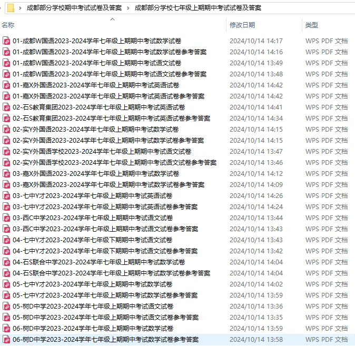Click sort direction arrow above name column

pos(112,19)
